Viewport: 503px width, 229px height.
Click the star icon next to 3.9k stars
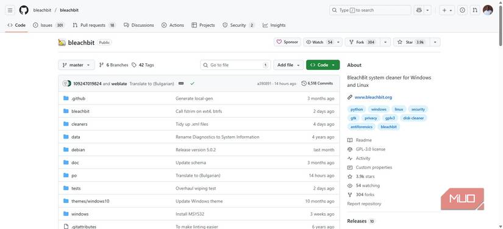pos(350,177)
